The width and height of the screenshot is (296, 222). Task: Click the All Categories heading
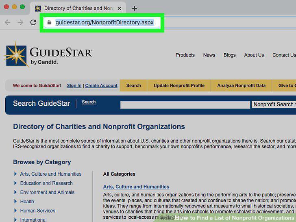(119, 174)
